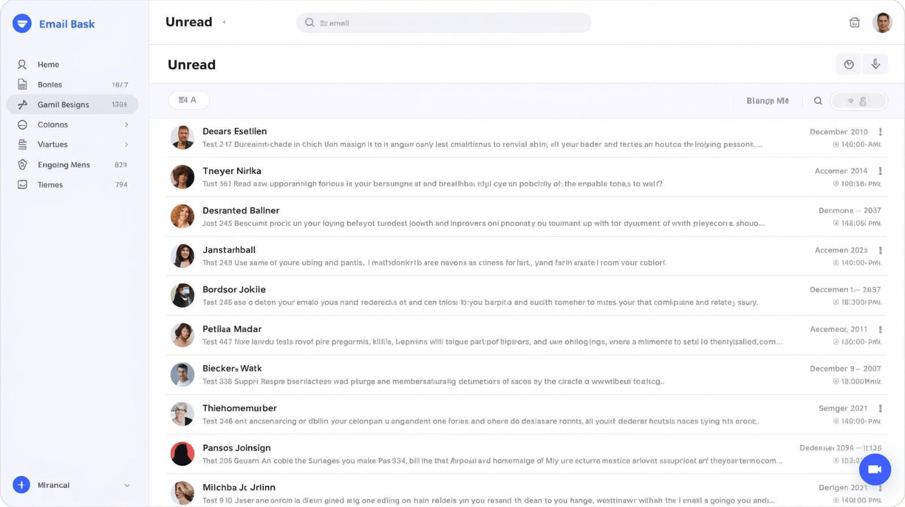Open the trash icon in top bar
The height and width of the screenshot is (507, 905).
854,23
